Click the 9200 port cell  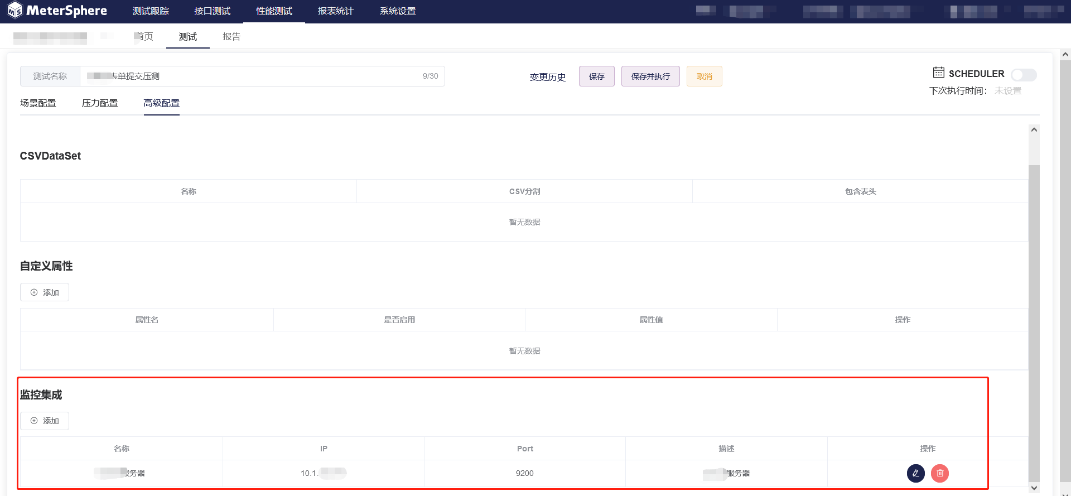(525, 473)
